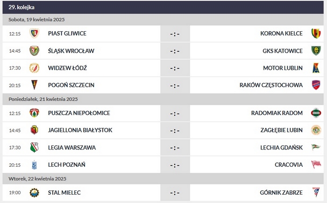Click the Jagiellonia Białystok club crest

(34, 130)
